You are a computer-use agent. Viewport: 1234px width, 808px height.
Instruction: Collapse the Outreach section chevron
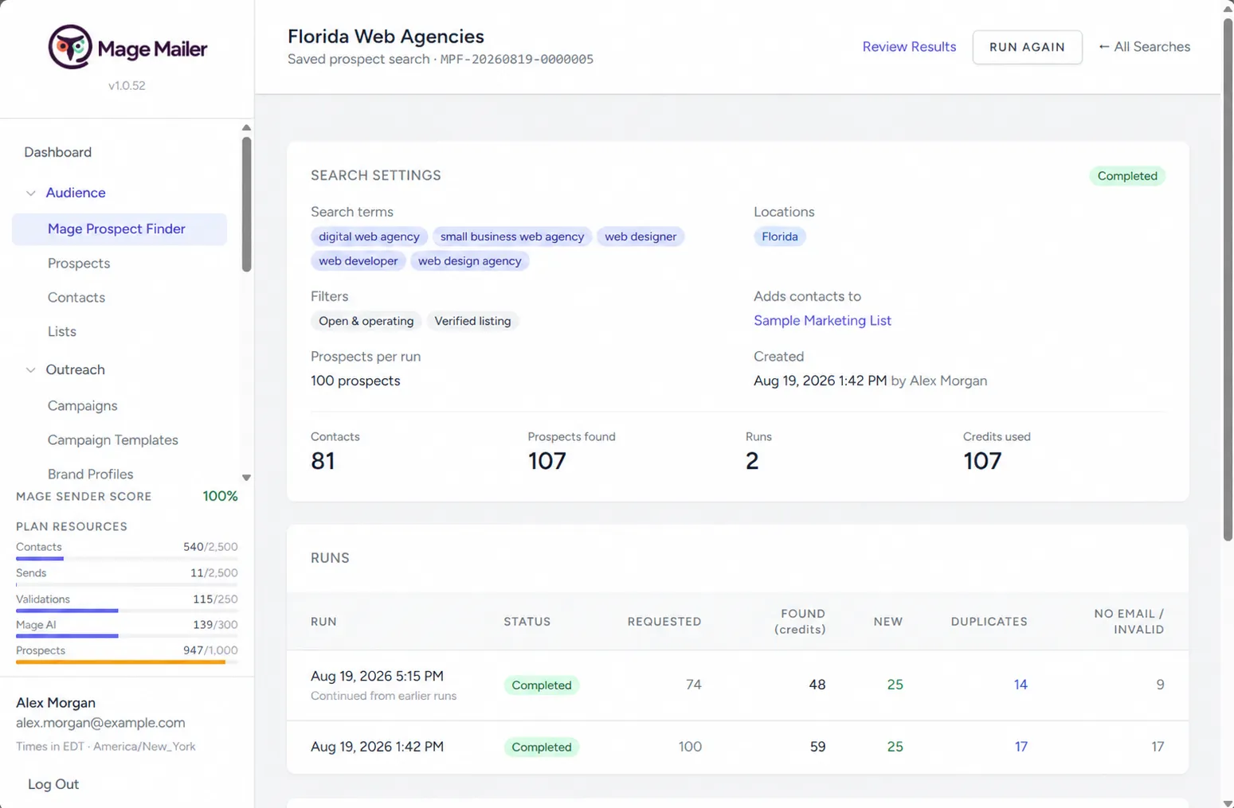point(30,369)
